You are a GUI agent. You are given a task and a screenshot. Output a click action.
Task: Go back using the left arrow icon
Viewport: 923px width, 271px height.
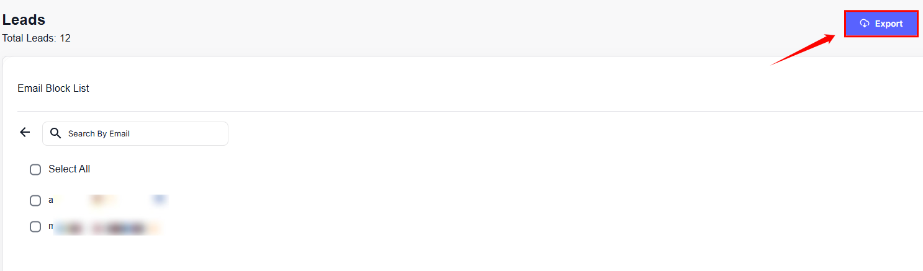(x=25, y=132)
